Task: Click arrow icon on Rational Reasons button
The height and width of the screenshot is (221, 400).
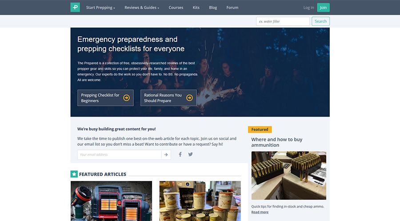Action: click(x=189, y=98)
